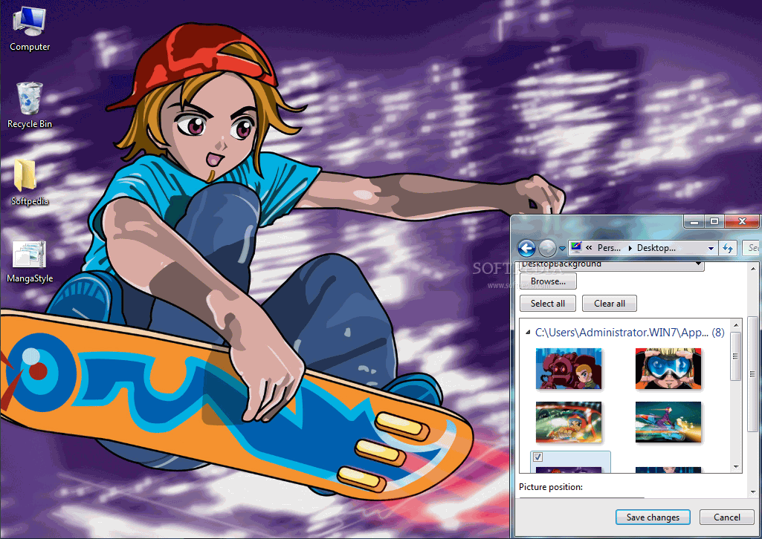
Task: Select the MangaStyle theme pack icon
Action: tap(30, 262)
